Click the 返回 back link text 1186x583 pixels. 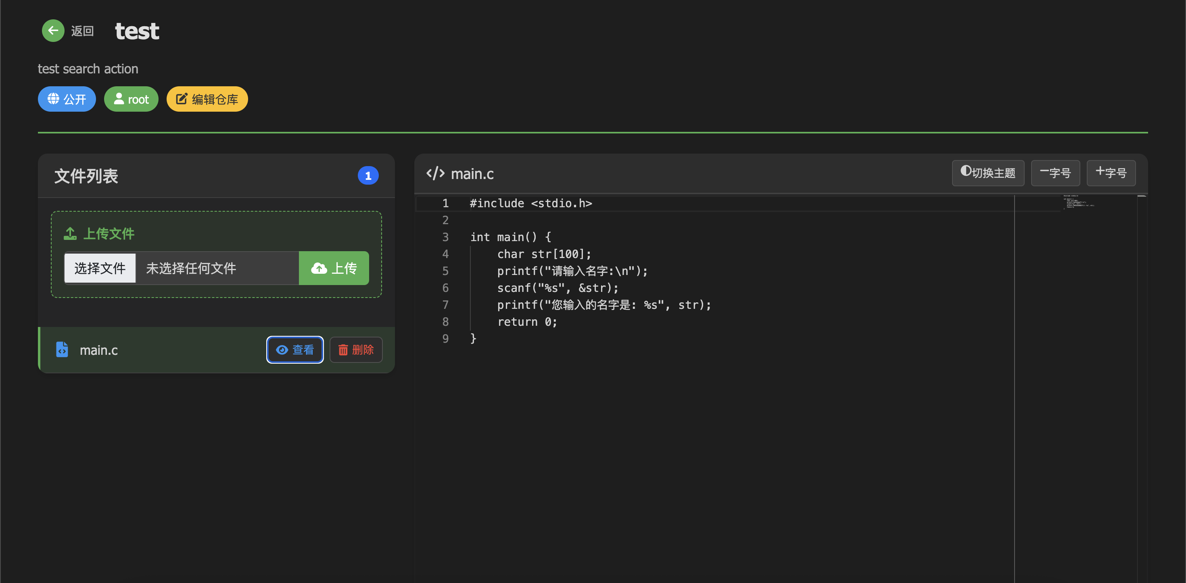tap(82, 31)
